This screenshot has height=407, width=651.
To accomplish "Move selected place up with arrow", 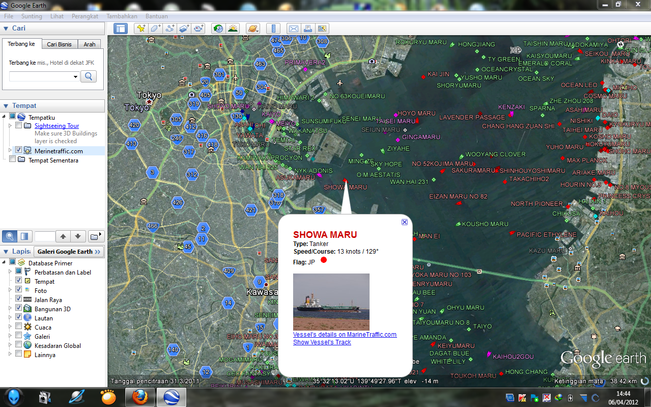I will (63, 236).
